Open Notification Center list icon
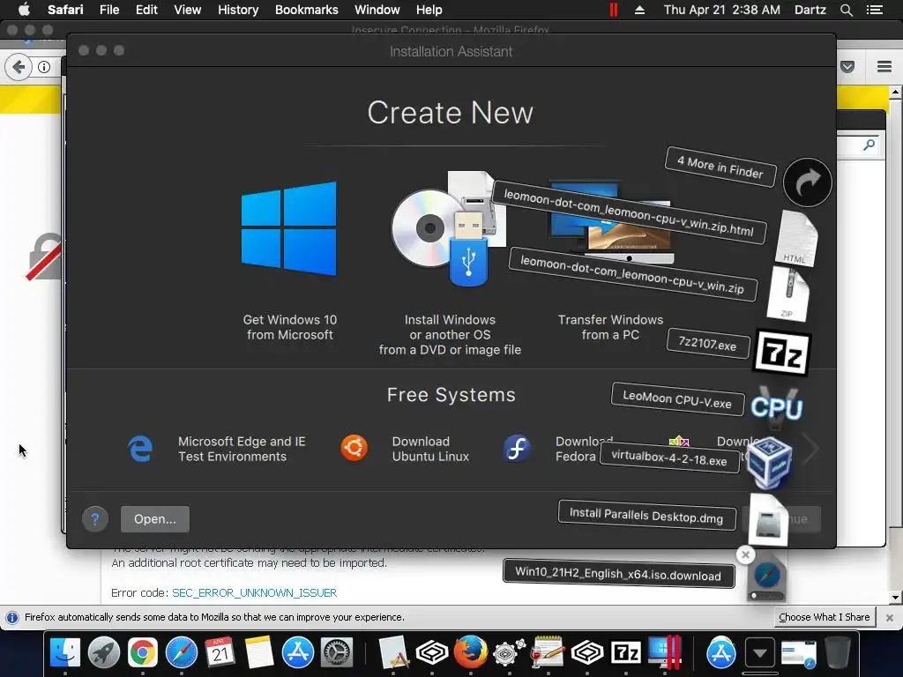Viewport: 903px width, 677px height. (874, 10)
